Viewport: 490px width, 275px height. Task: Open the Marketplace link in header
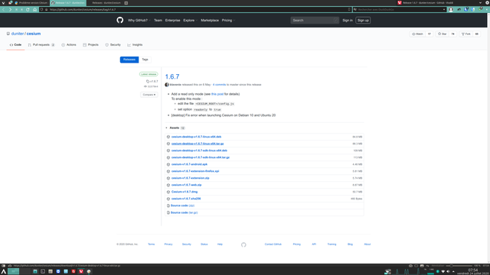pos(210,21)
